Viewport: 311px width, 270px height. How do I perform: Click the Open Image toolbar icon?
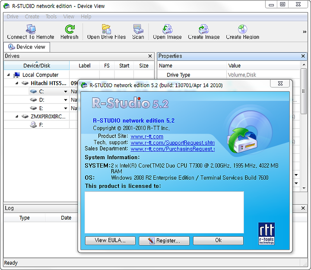tap(168, 29)
